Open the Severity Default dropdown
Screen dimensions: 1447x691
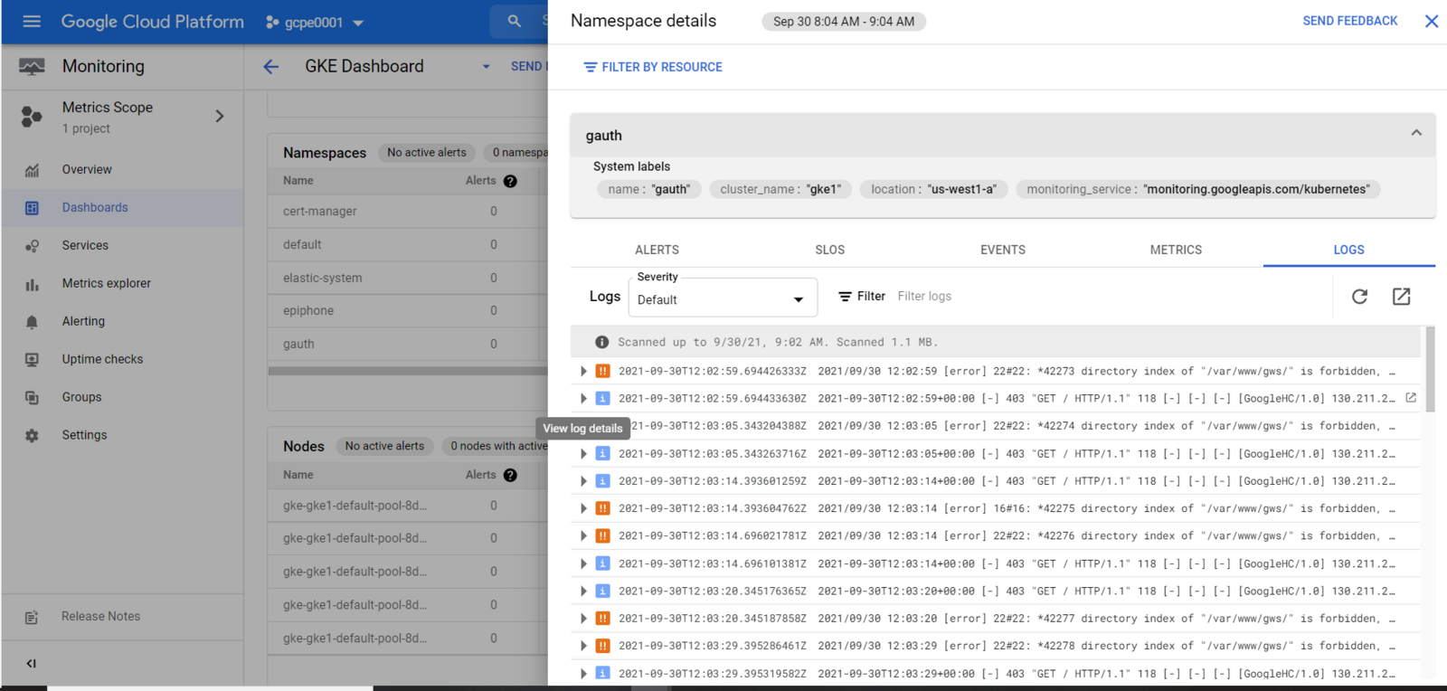723,298
